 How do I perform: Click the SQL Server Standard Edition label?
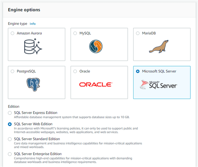pyautogui.click(x=37, y=139)
